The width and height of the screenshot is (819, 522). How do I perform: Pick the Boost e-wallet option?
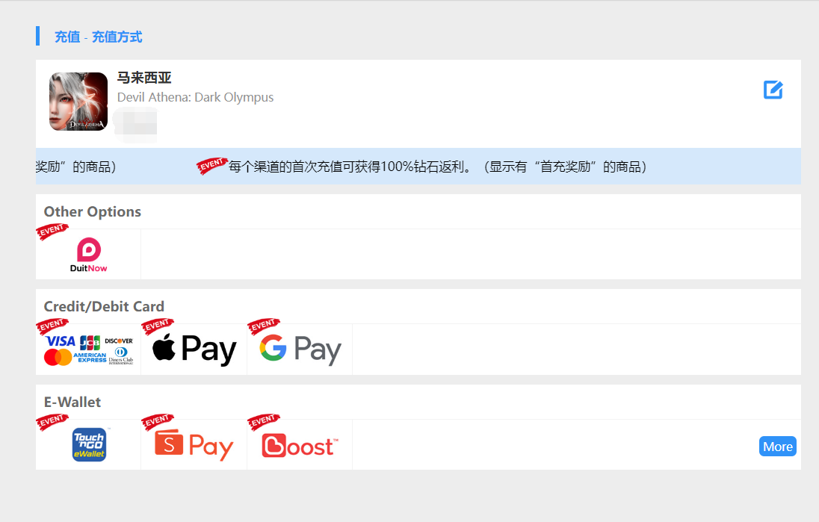point(300,445)
